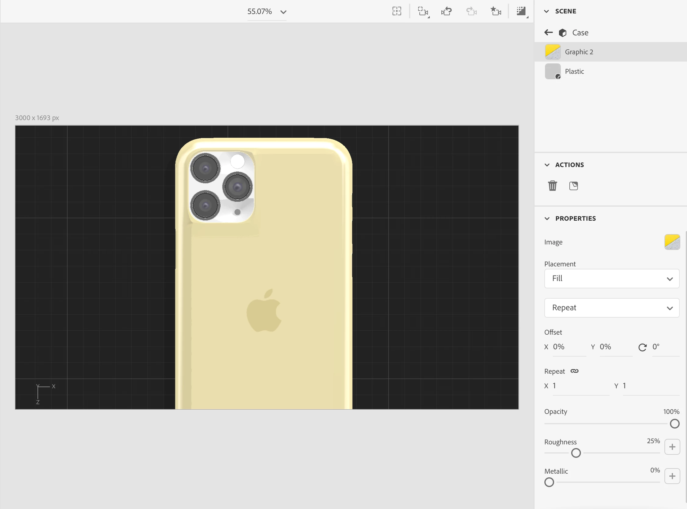The width and height of the screenshot is (687, 509).
Task: Click the frame selection icon
Action: tap(397, 11)
